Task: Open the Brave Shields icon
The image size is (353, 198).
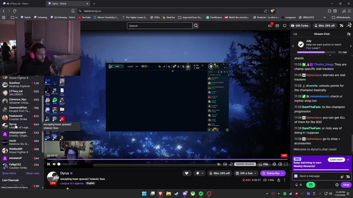Action: [272, 11]
